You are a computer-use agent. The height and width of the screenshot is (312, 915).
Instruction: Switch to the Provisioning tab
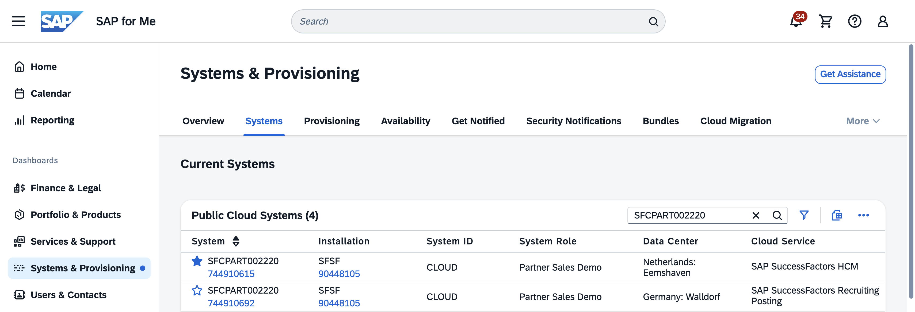(331, 121)
